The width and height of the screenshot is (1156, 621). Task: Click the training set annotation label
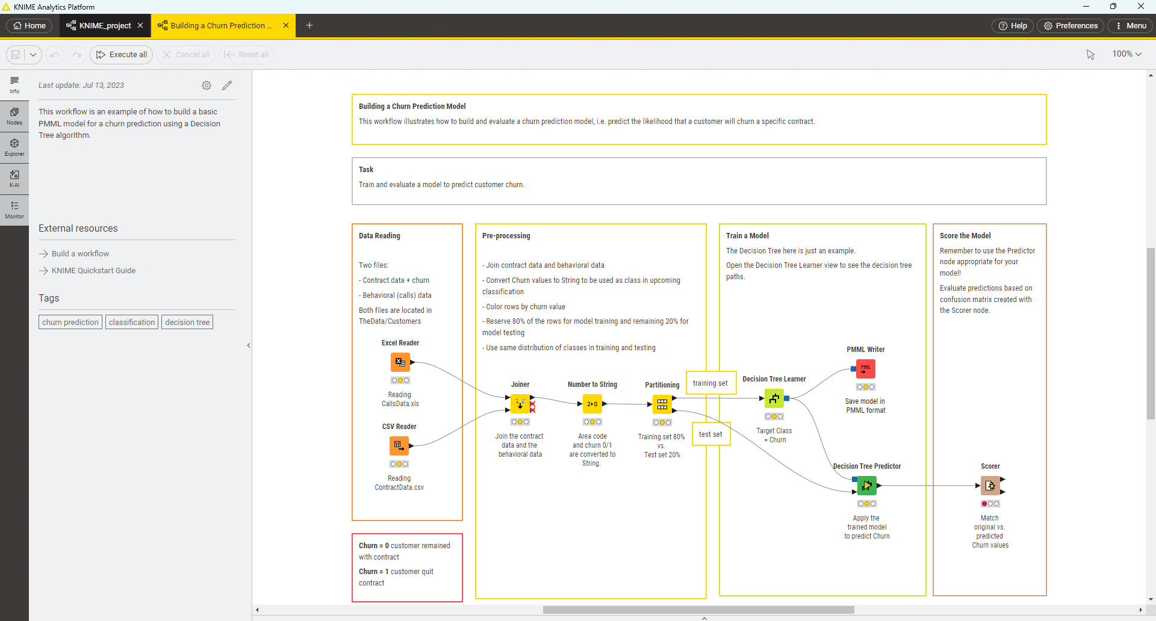[710, 383]
